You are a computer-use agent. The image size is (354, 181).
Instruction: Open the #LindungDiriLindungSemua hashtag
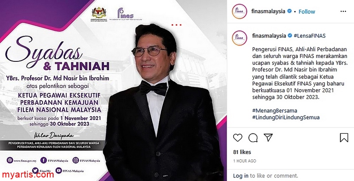pyautogui.click(x=286, y=117)
